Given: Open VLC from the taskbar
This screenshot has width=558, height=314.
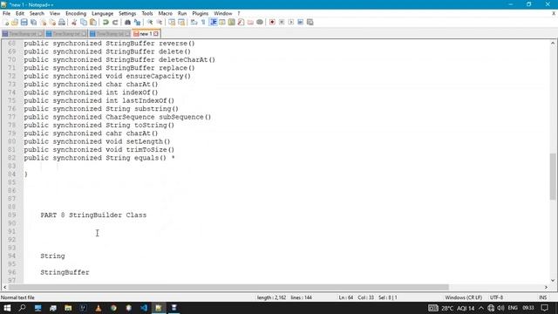Looking at the screenshot, I should tap(99, 308).
